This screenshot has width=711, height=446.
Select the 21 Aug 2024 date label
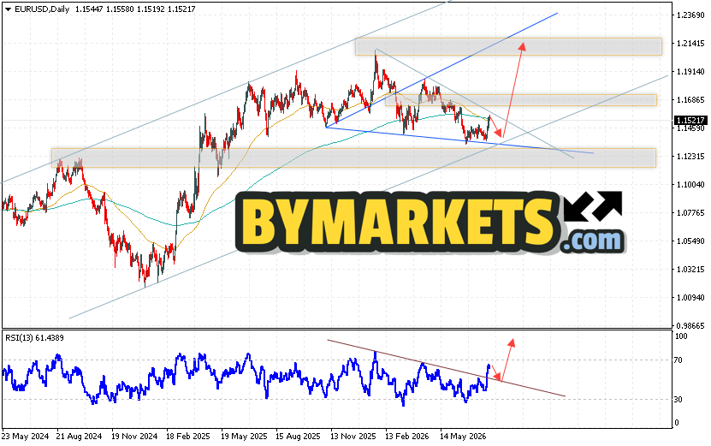pyautogui.click(x=79, y=437)
